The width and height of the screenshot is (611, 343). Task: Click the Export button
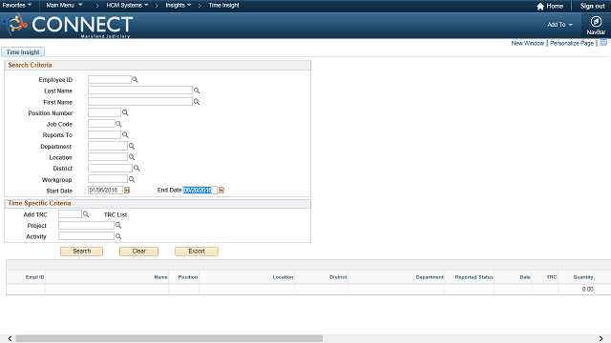tap(197, 252)
